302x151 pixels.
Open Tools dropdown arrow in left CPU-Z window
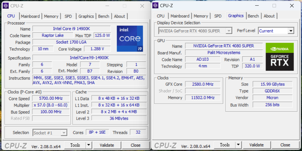pos(89,145)
